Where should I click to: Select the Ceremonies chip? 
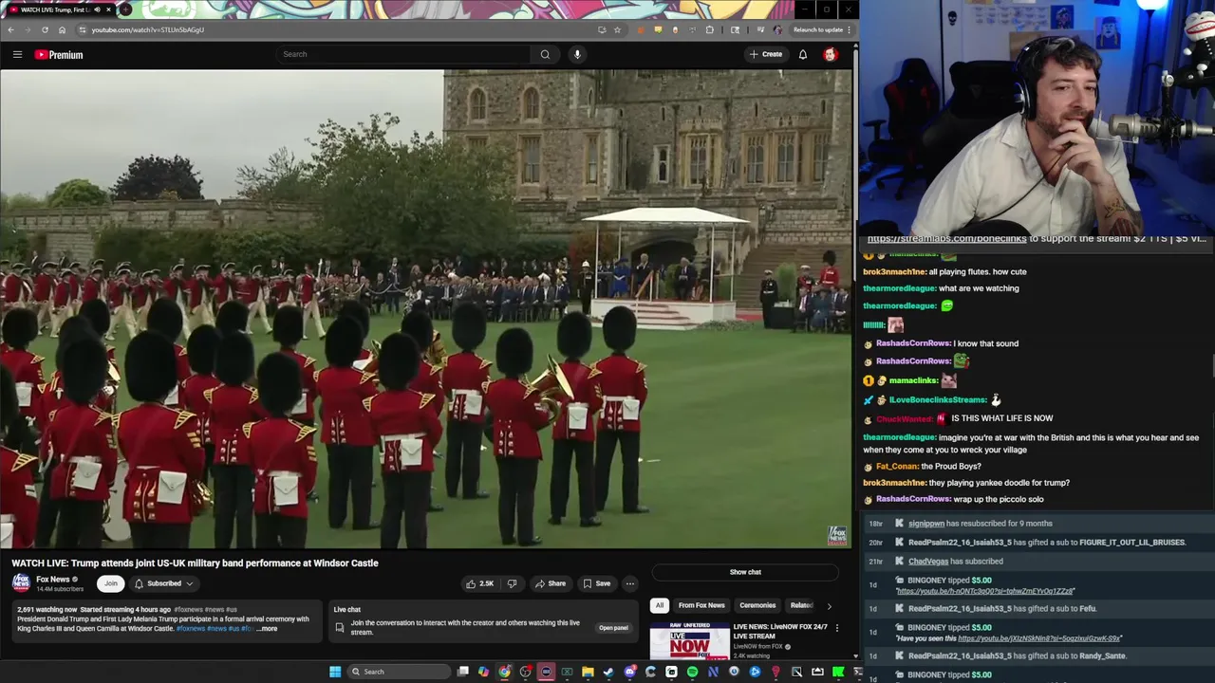point(757,605)
